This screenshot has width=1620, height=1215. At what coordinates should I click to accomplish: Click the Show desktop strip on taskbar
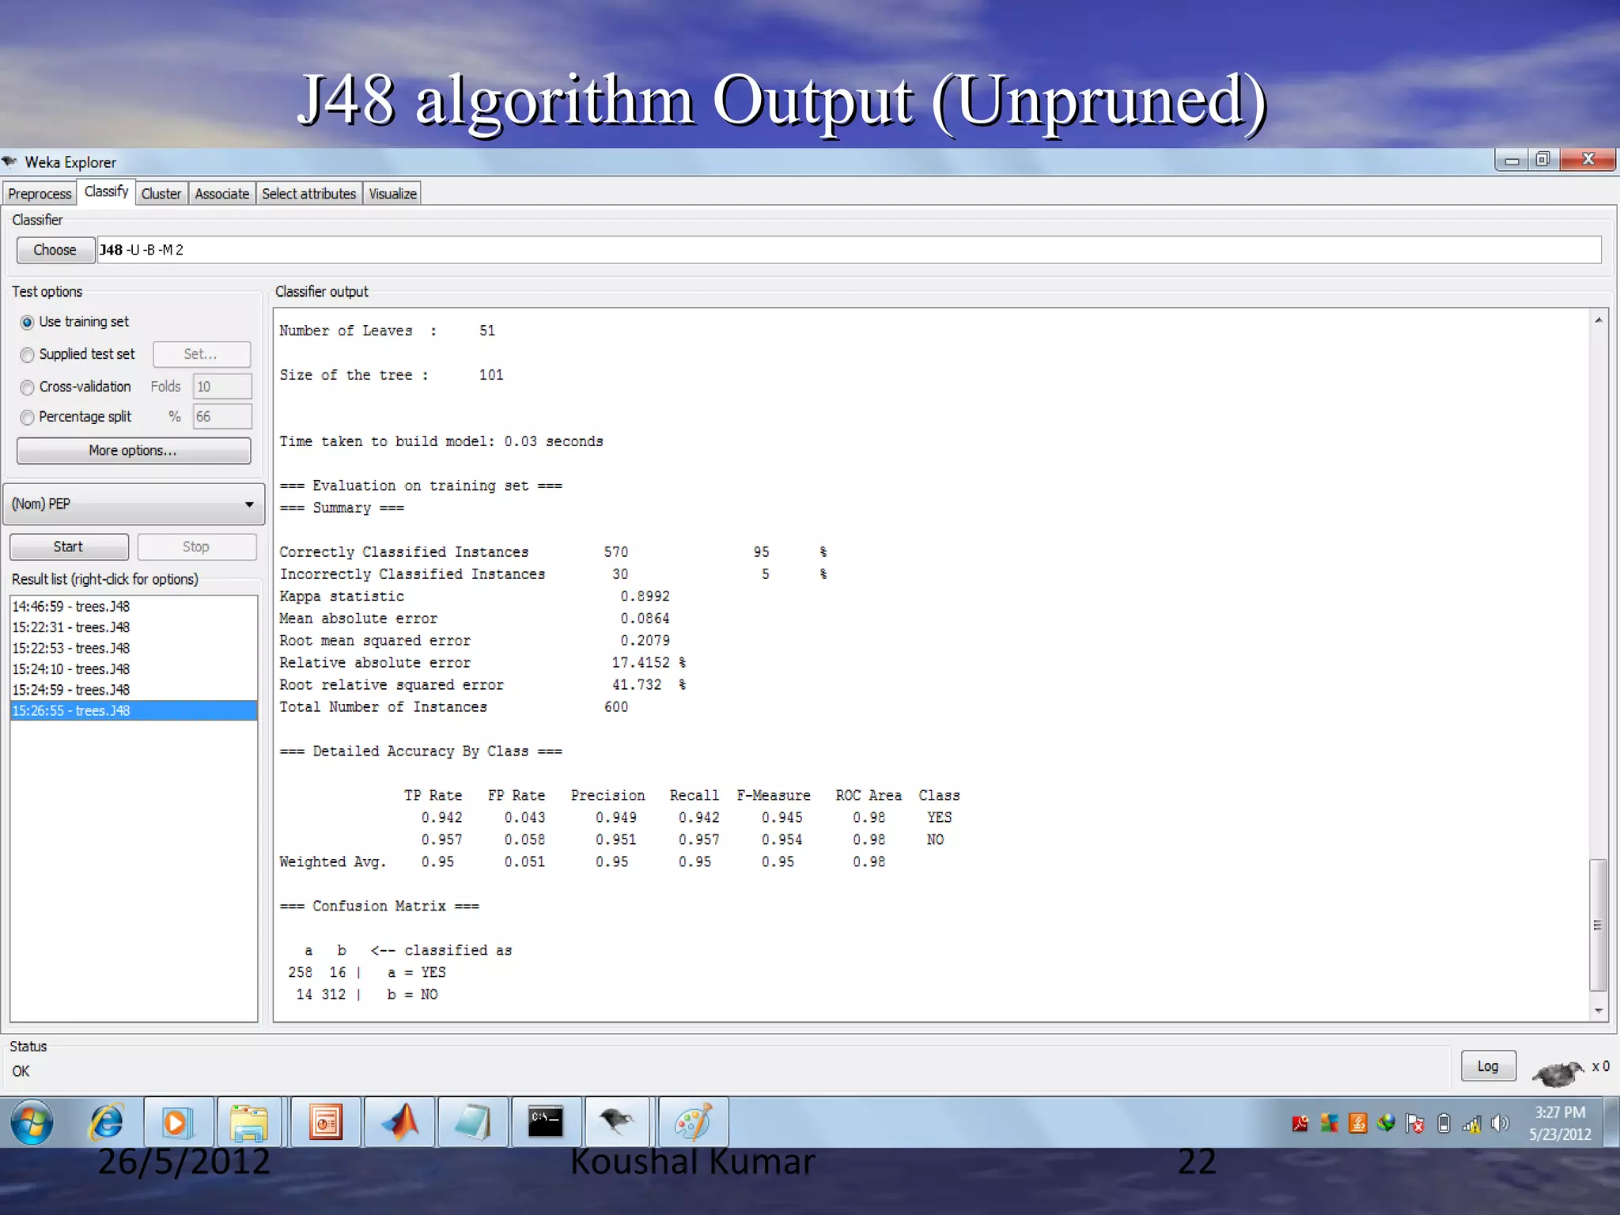pos(1612,1122)
